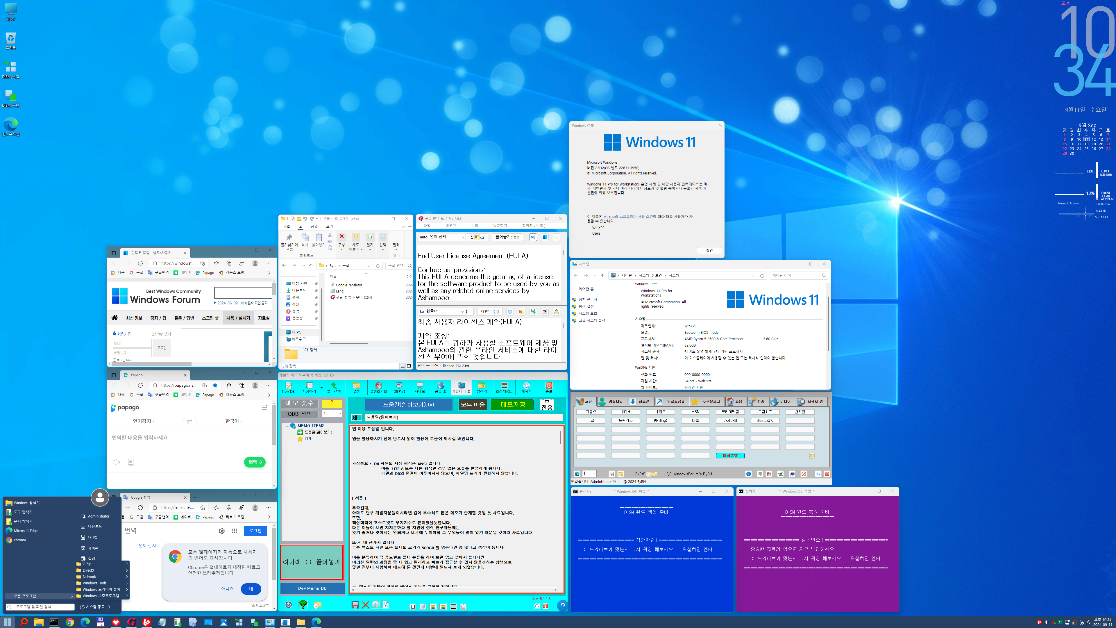1116x628 pixels.
Task: Click Chrome icon on taskbar
Action: click(69, 622)
